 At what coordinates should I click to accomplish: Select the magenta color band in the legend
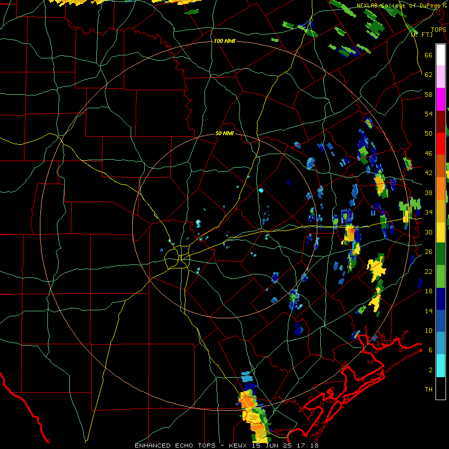pos(441,99)
